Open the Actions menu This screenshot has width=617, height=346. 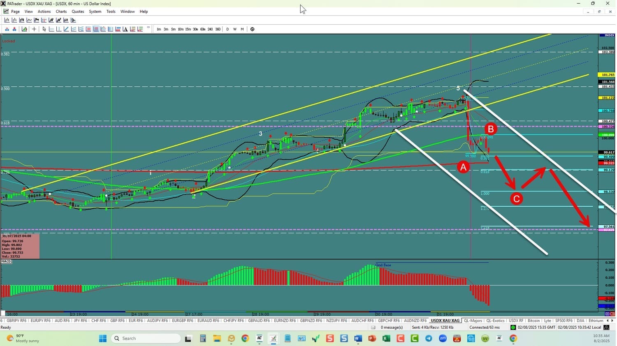point(44,12)
